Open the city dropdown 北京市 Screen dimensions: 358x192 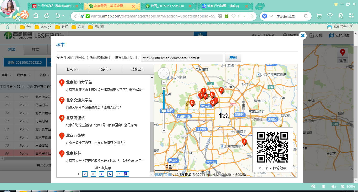(x=105, y=69)
